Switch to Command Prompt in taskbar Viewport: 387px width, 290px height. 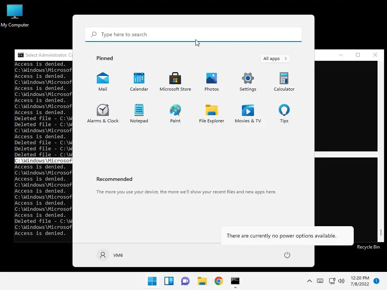[235, 281]
